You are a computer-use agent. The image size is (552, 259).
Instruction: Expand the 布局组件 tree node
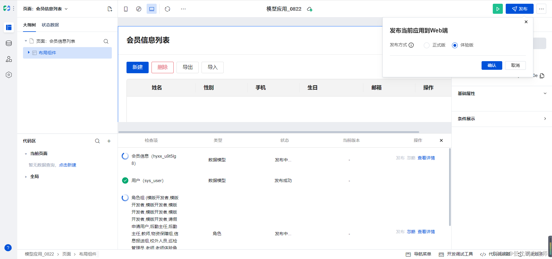click(29, 53)
